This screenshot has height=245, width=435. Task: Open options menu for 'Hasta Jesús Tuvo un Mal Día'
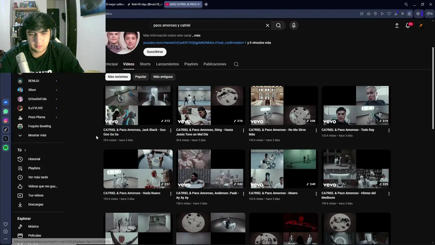tap(243, 130)
